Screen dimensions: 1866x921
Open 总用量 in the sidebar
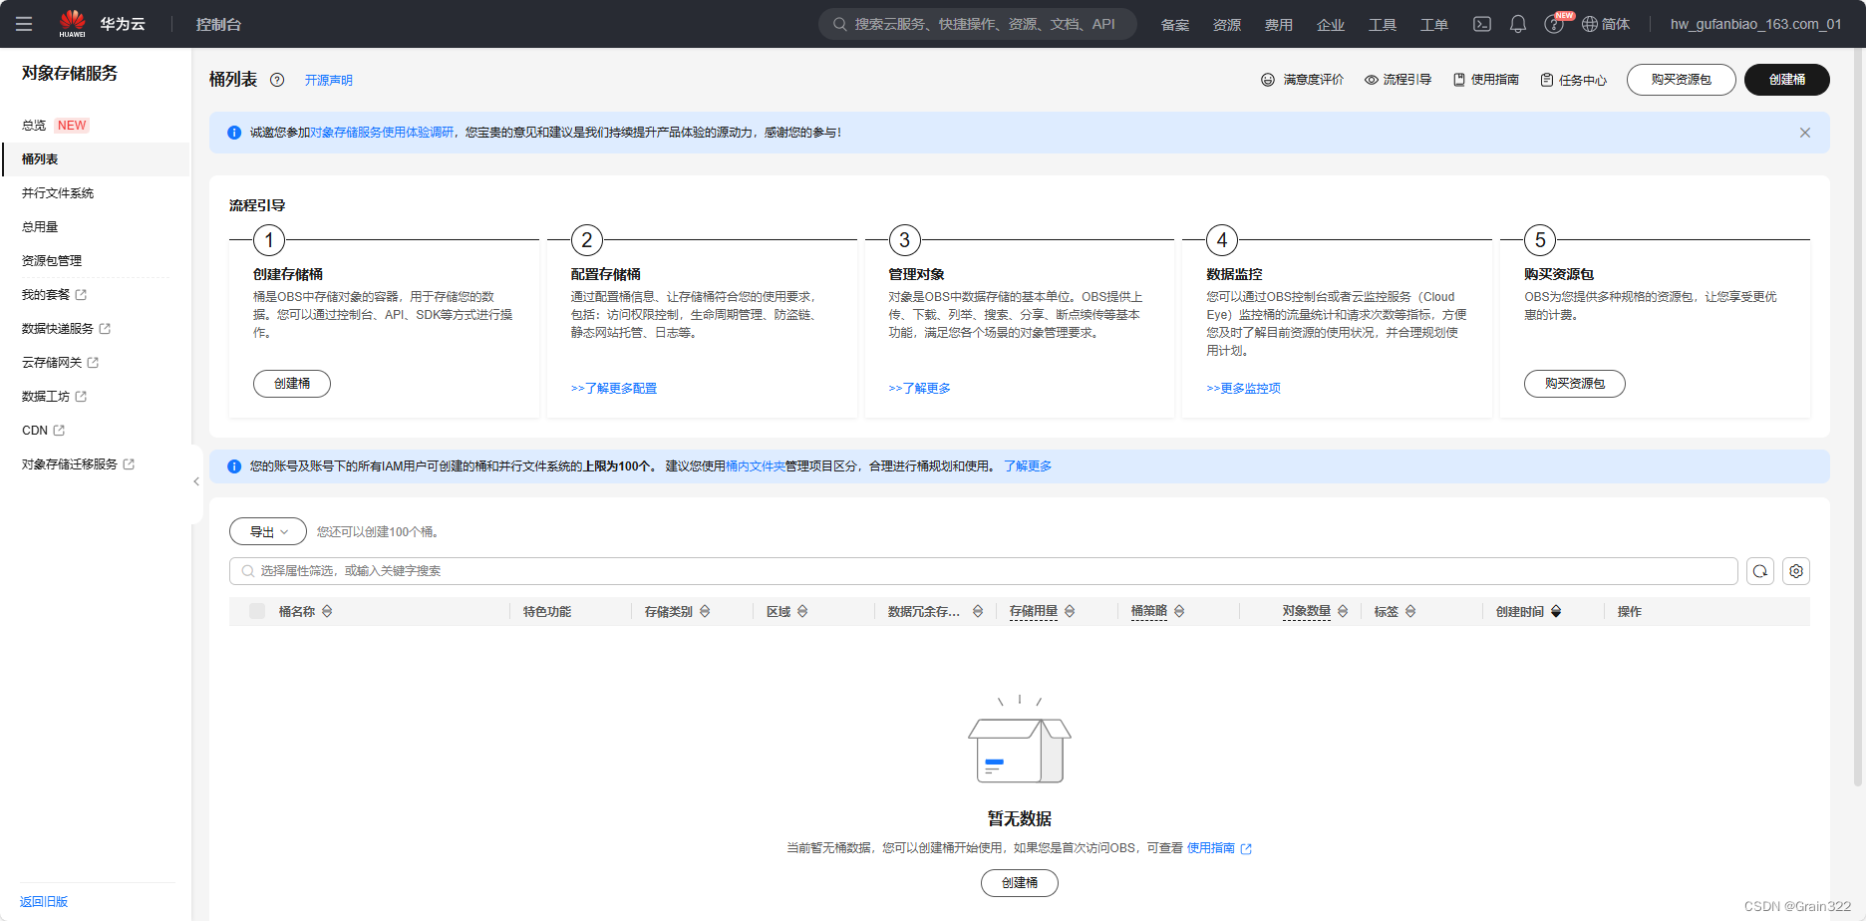tap(40, 227)
